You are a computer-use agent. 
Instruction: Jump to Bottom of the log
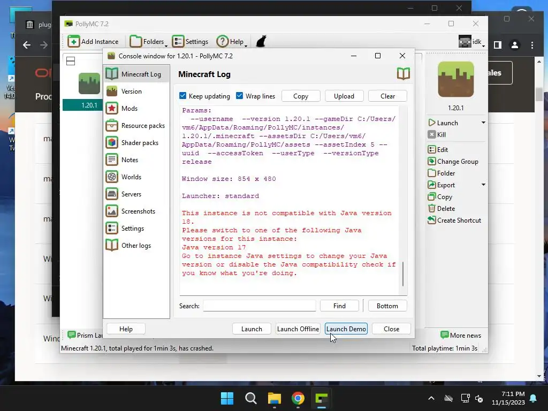point(387,306)
